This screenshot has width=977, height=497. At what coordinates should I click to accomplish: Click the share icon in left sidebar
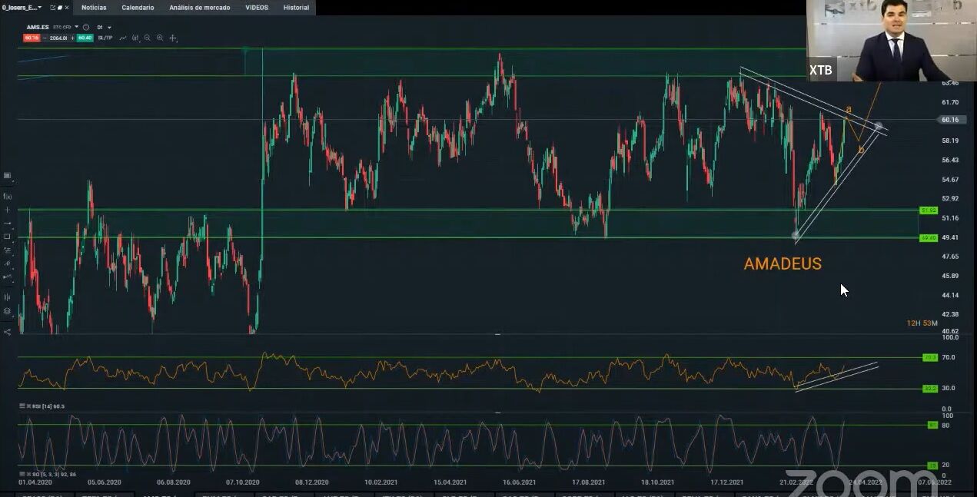pos(8,332)
